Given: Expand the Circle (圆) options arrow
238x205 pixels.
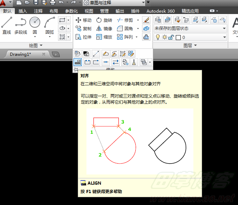Looking at the screenshot, I should 35,37.
